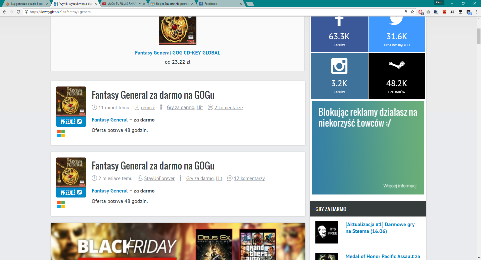Open the Black Friday banner
The image size is (481, 260).
pos(178,241)
